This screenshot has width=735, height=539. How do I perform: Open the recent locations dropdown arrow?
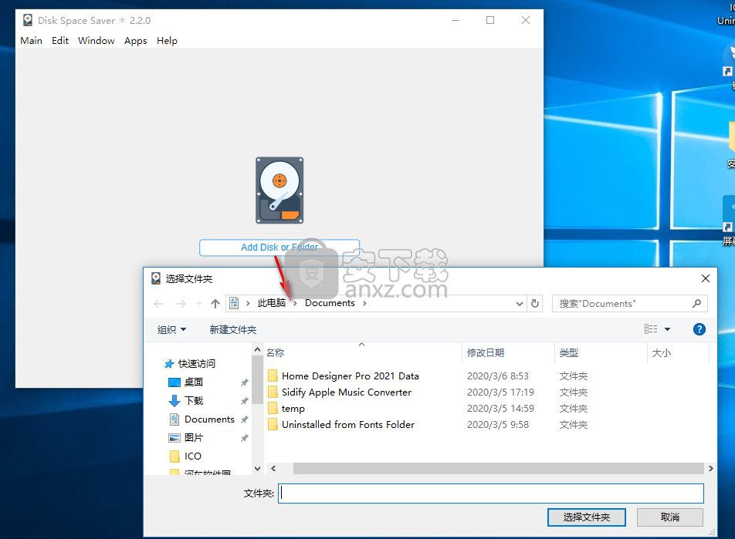click(199, 304)
